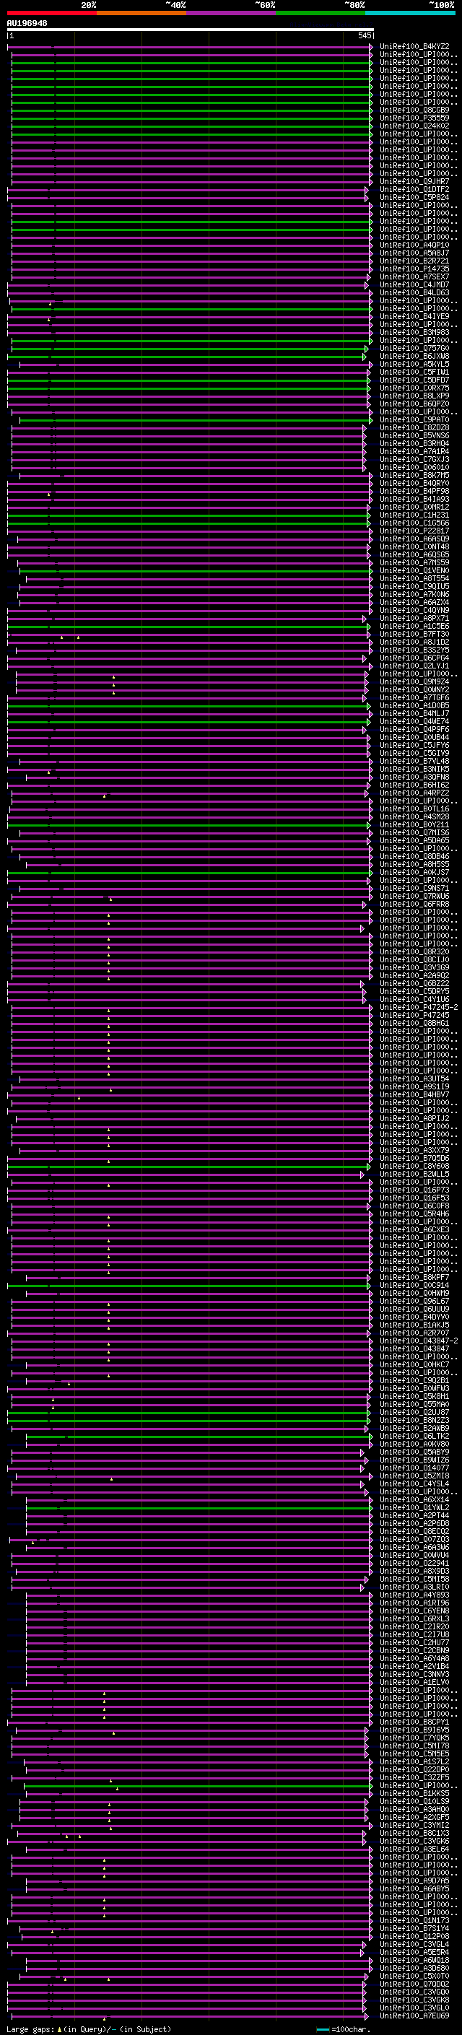Click the green alignment bar for Q8CGB9

(192, 110)
